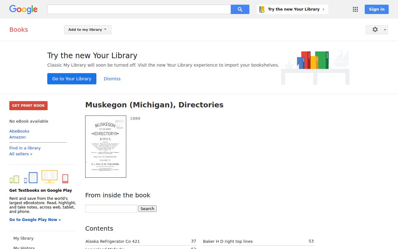Screen dimensions: 398x249
Task: Click the 1889 publication year text
Action: click(x=135, y=118)
